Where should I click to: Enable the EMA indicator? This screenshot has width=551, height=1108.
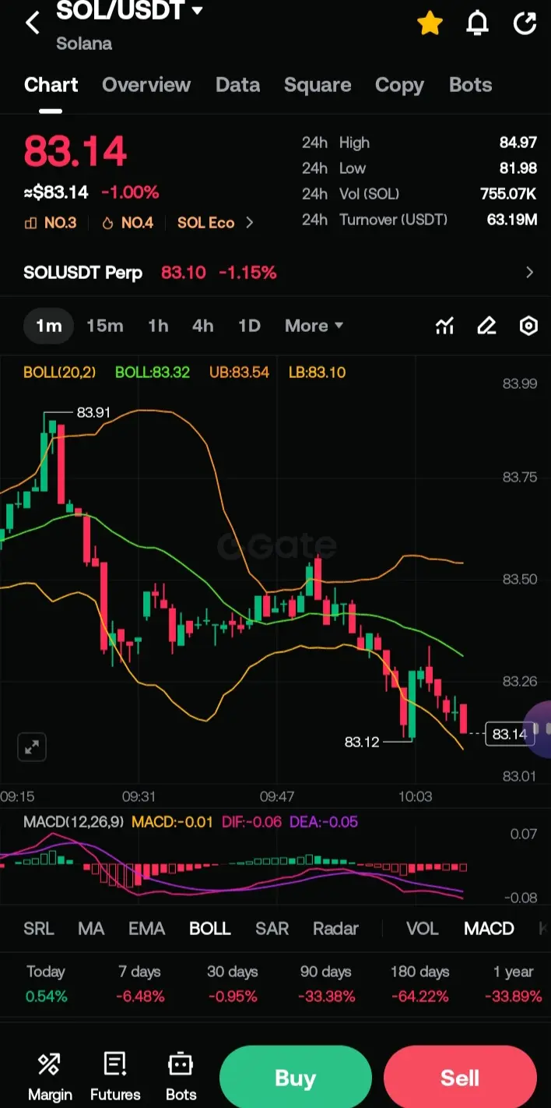(x=146, y=929)
